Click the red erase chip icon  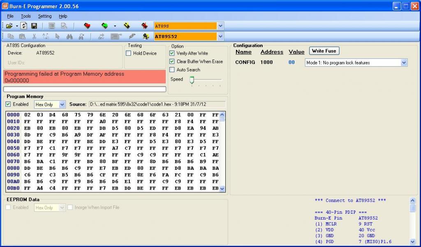(x=144, y=26)
